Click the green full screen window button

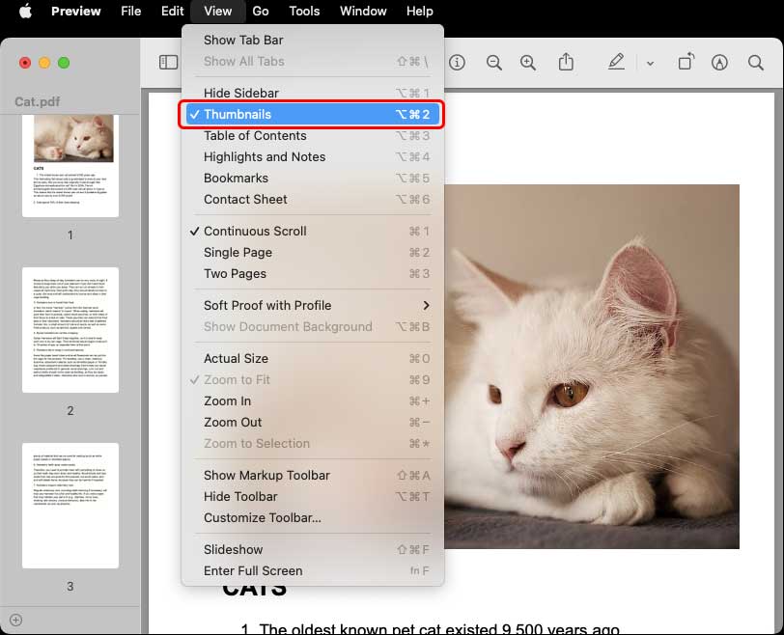point(64,63)
